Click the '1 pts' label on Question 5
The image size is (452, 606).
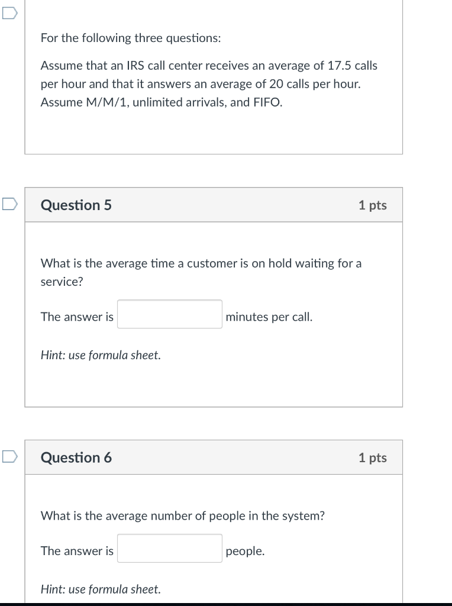(x=372, y=204)
